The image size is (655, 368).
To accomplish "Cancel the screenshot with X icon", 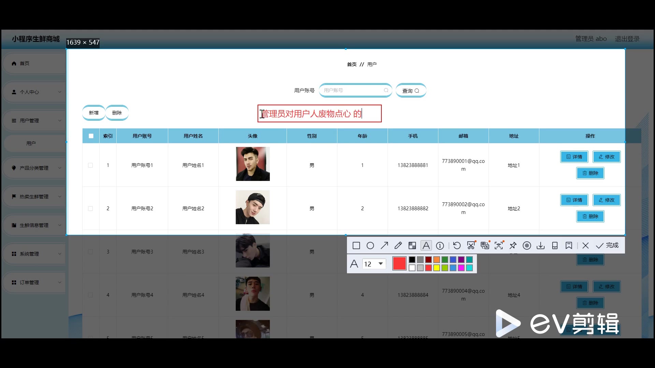I will (586, 246).
